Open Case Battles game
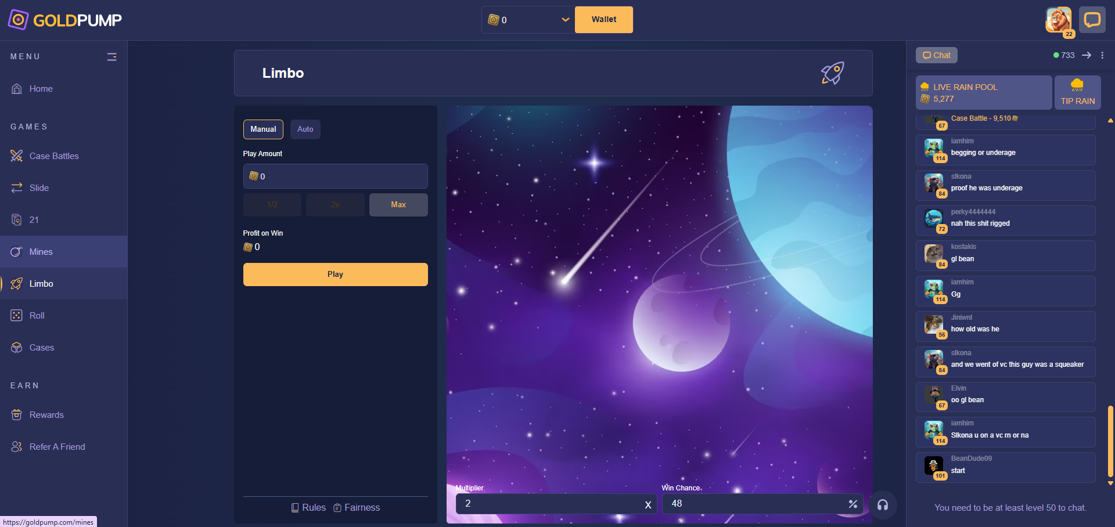Screen dimensions: 1115x527 64,156
